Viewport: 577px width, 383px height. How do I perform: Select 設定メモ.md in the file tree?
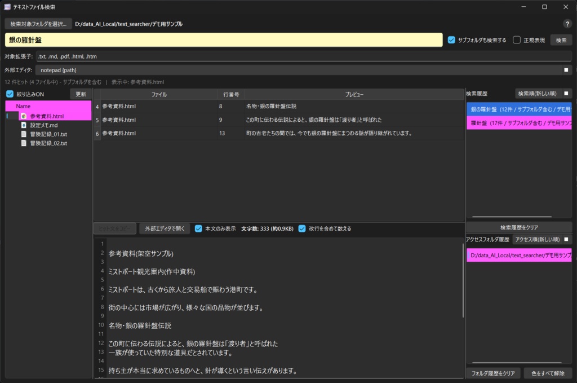pyautogui.click(x=44, y=125)
